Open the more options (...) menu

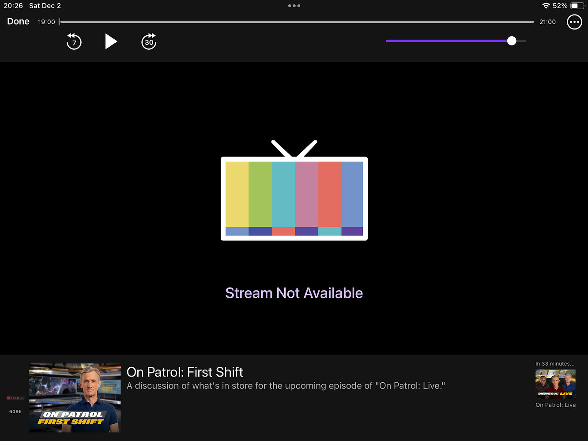[574, 22]
